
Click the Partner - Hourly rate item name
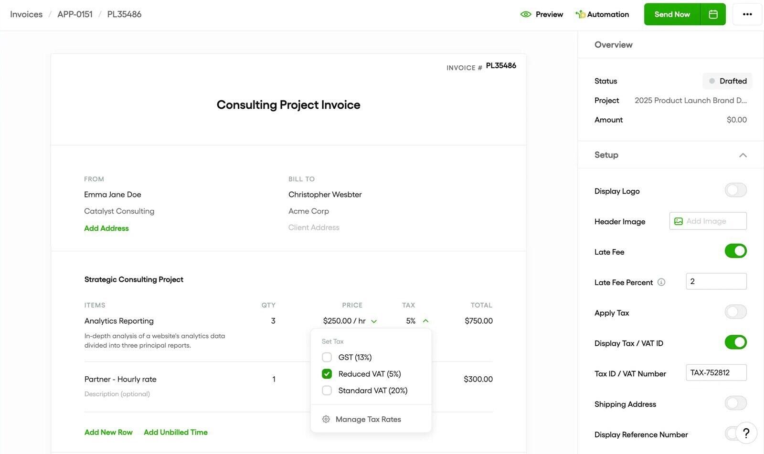[120, 379]
